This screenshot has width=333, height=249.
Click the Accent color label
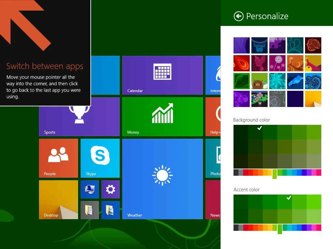tap(246, 189)
